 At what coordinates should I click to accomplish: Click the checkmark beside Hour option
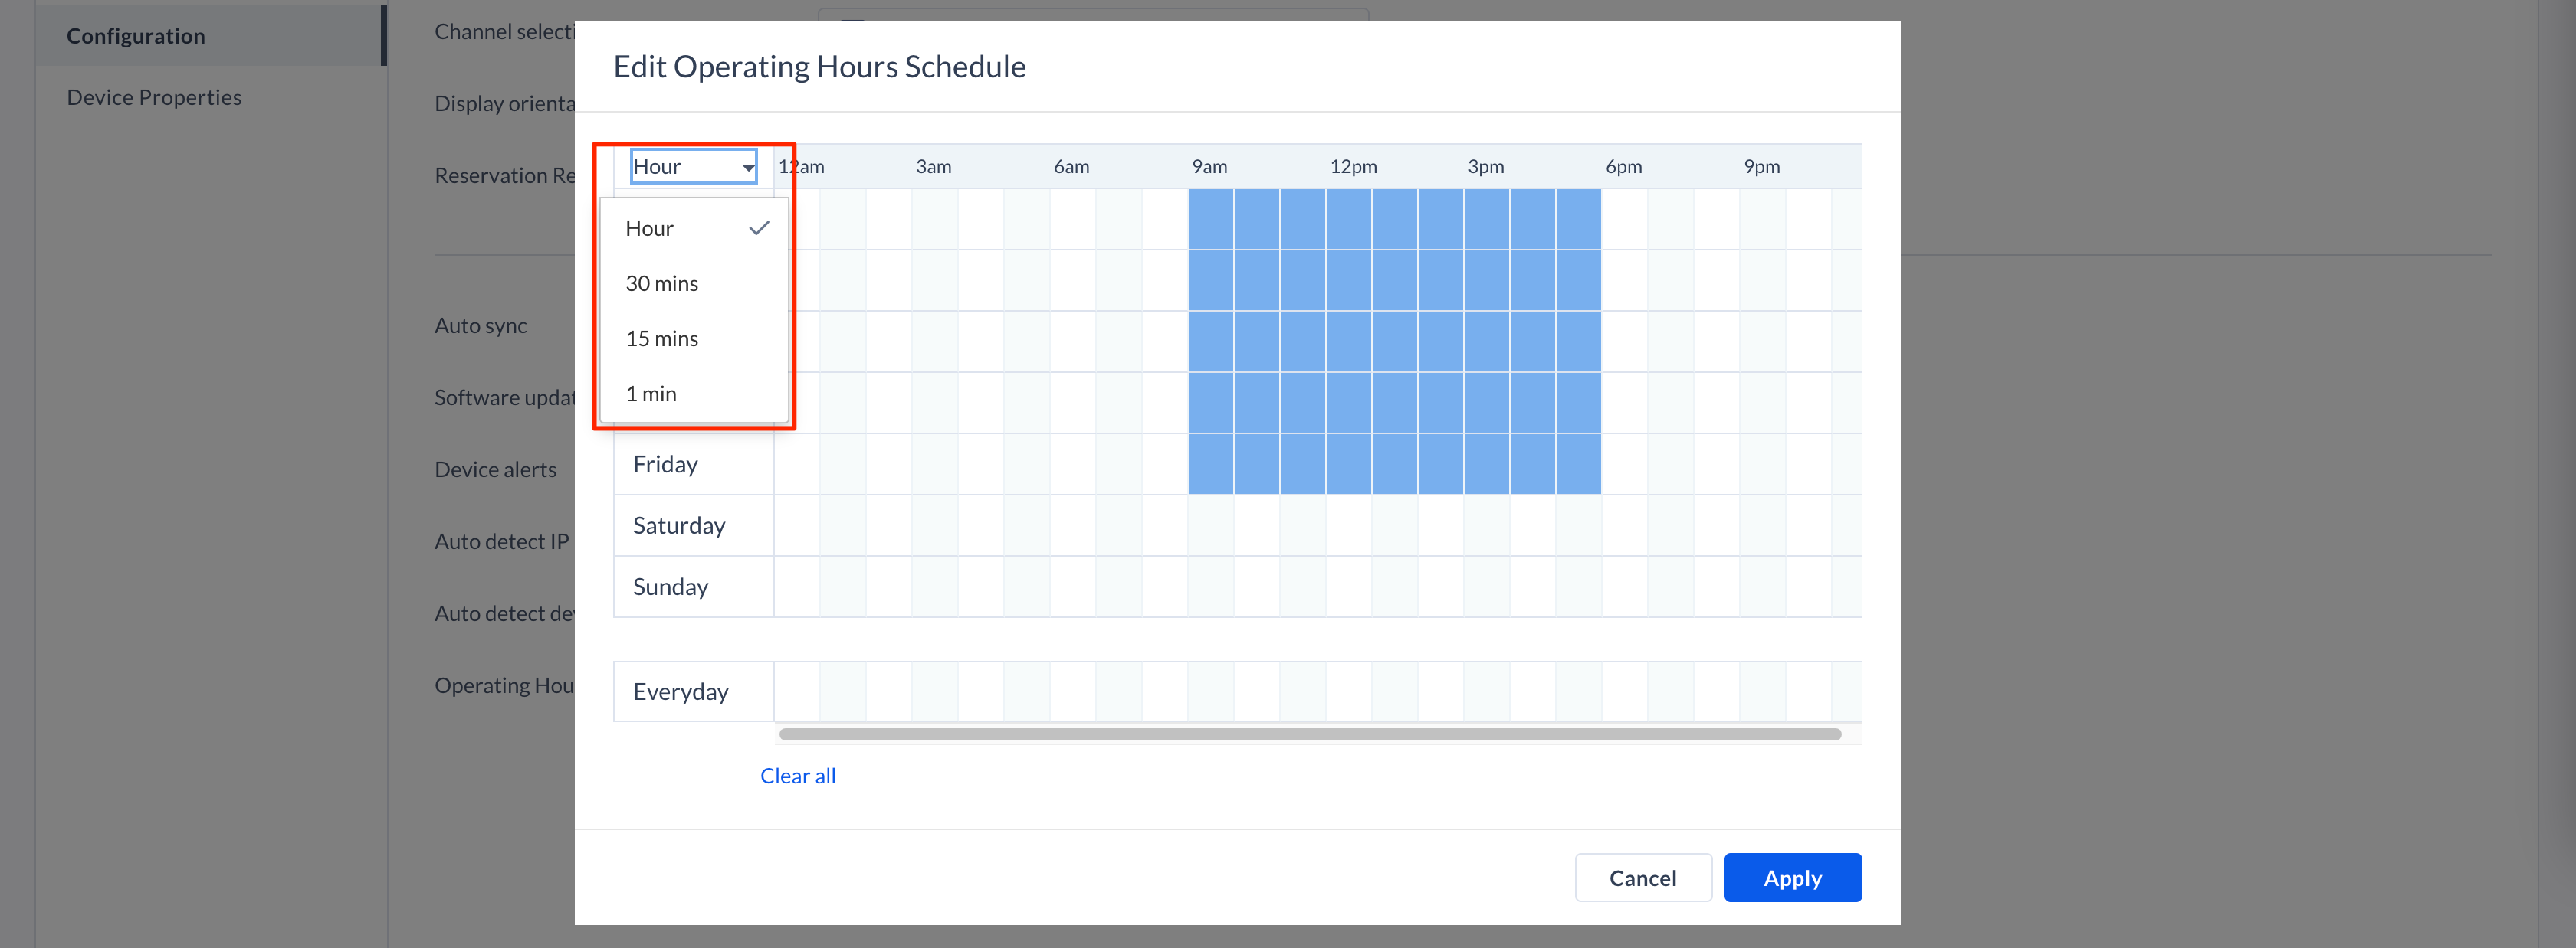point(759,229)
